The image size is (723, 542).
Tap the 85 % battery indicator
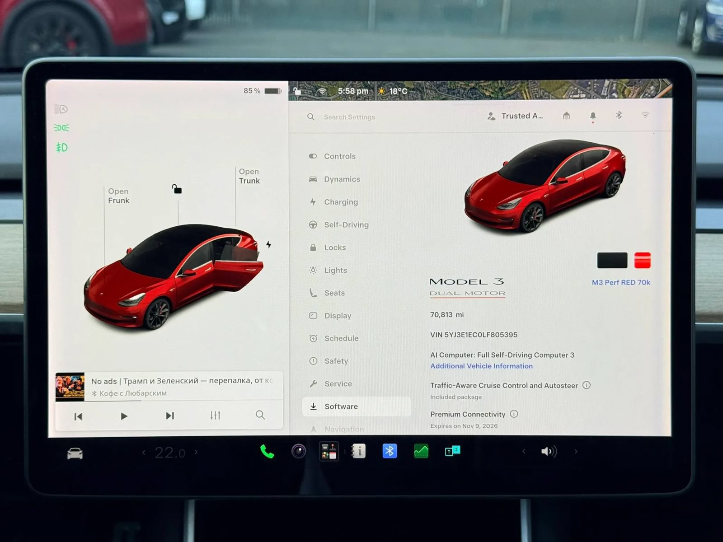pos(262,91)
